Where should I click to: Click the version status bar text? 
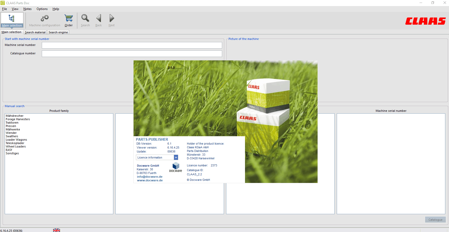[11, 230]
